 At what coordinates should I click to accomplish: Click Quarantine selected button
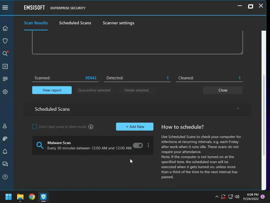click(94, 90)
